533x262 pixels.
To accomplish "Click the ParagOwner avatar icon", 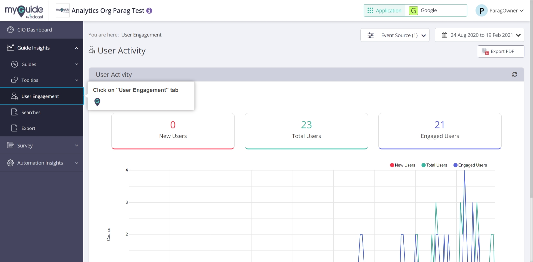I will [482, 11].
